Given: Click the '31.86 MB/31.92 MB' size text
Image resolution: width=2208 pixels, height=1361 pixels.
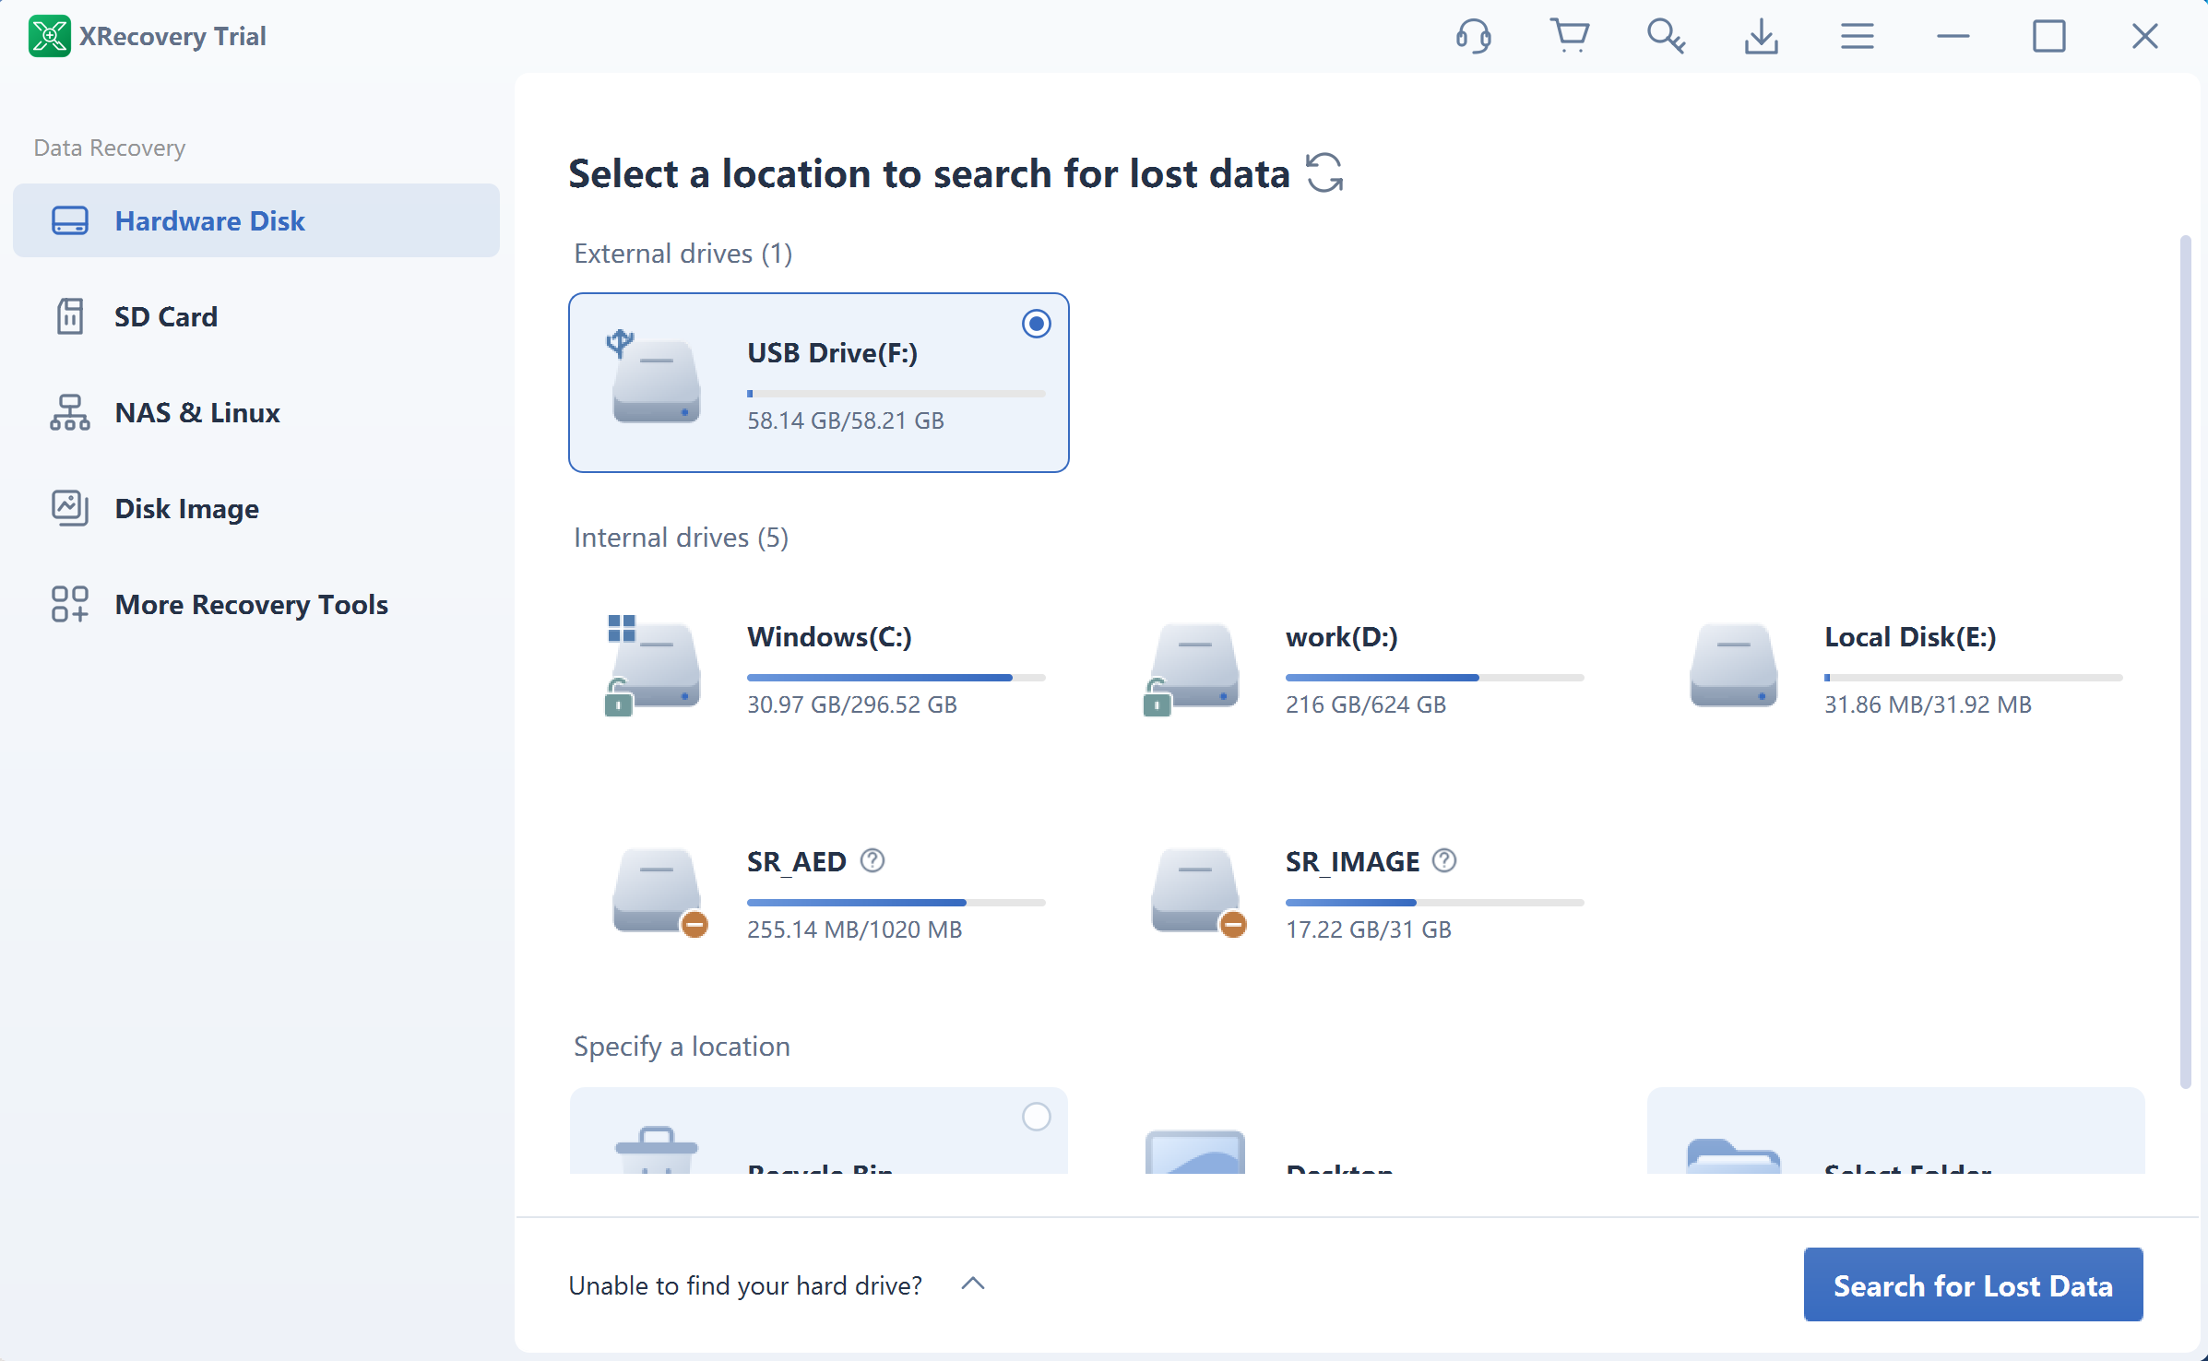Looking at the screenshot, I should click(1929, 704).
